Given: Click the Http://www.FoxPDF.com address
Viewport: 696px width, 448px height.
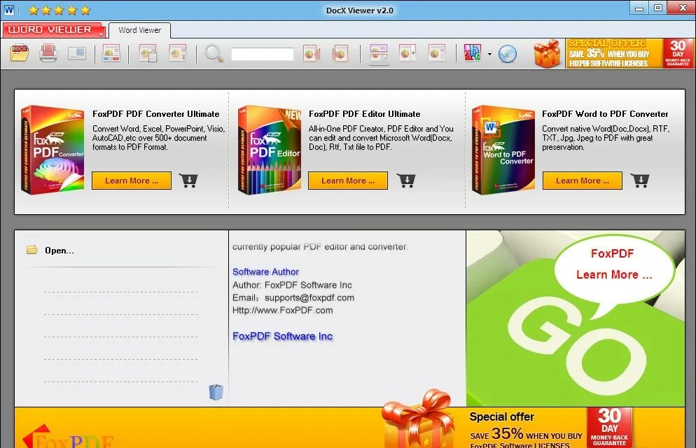Looking at the screenshot, I should click(282, 310).
